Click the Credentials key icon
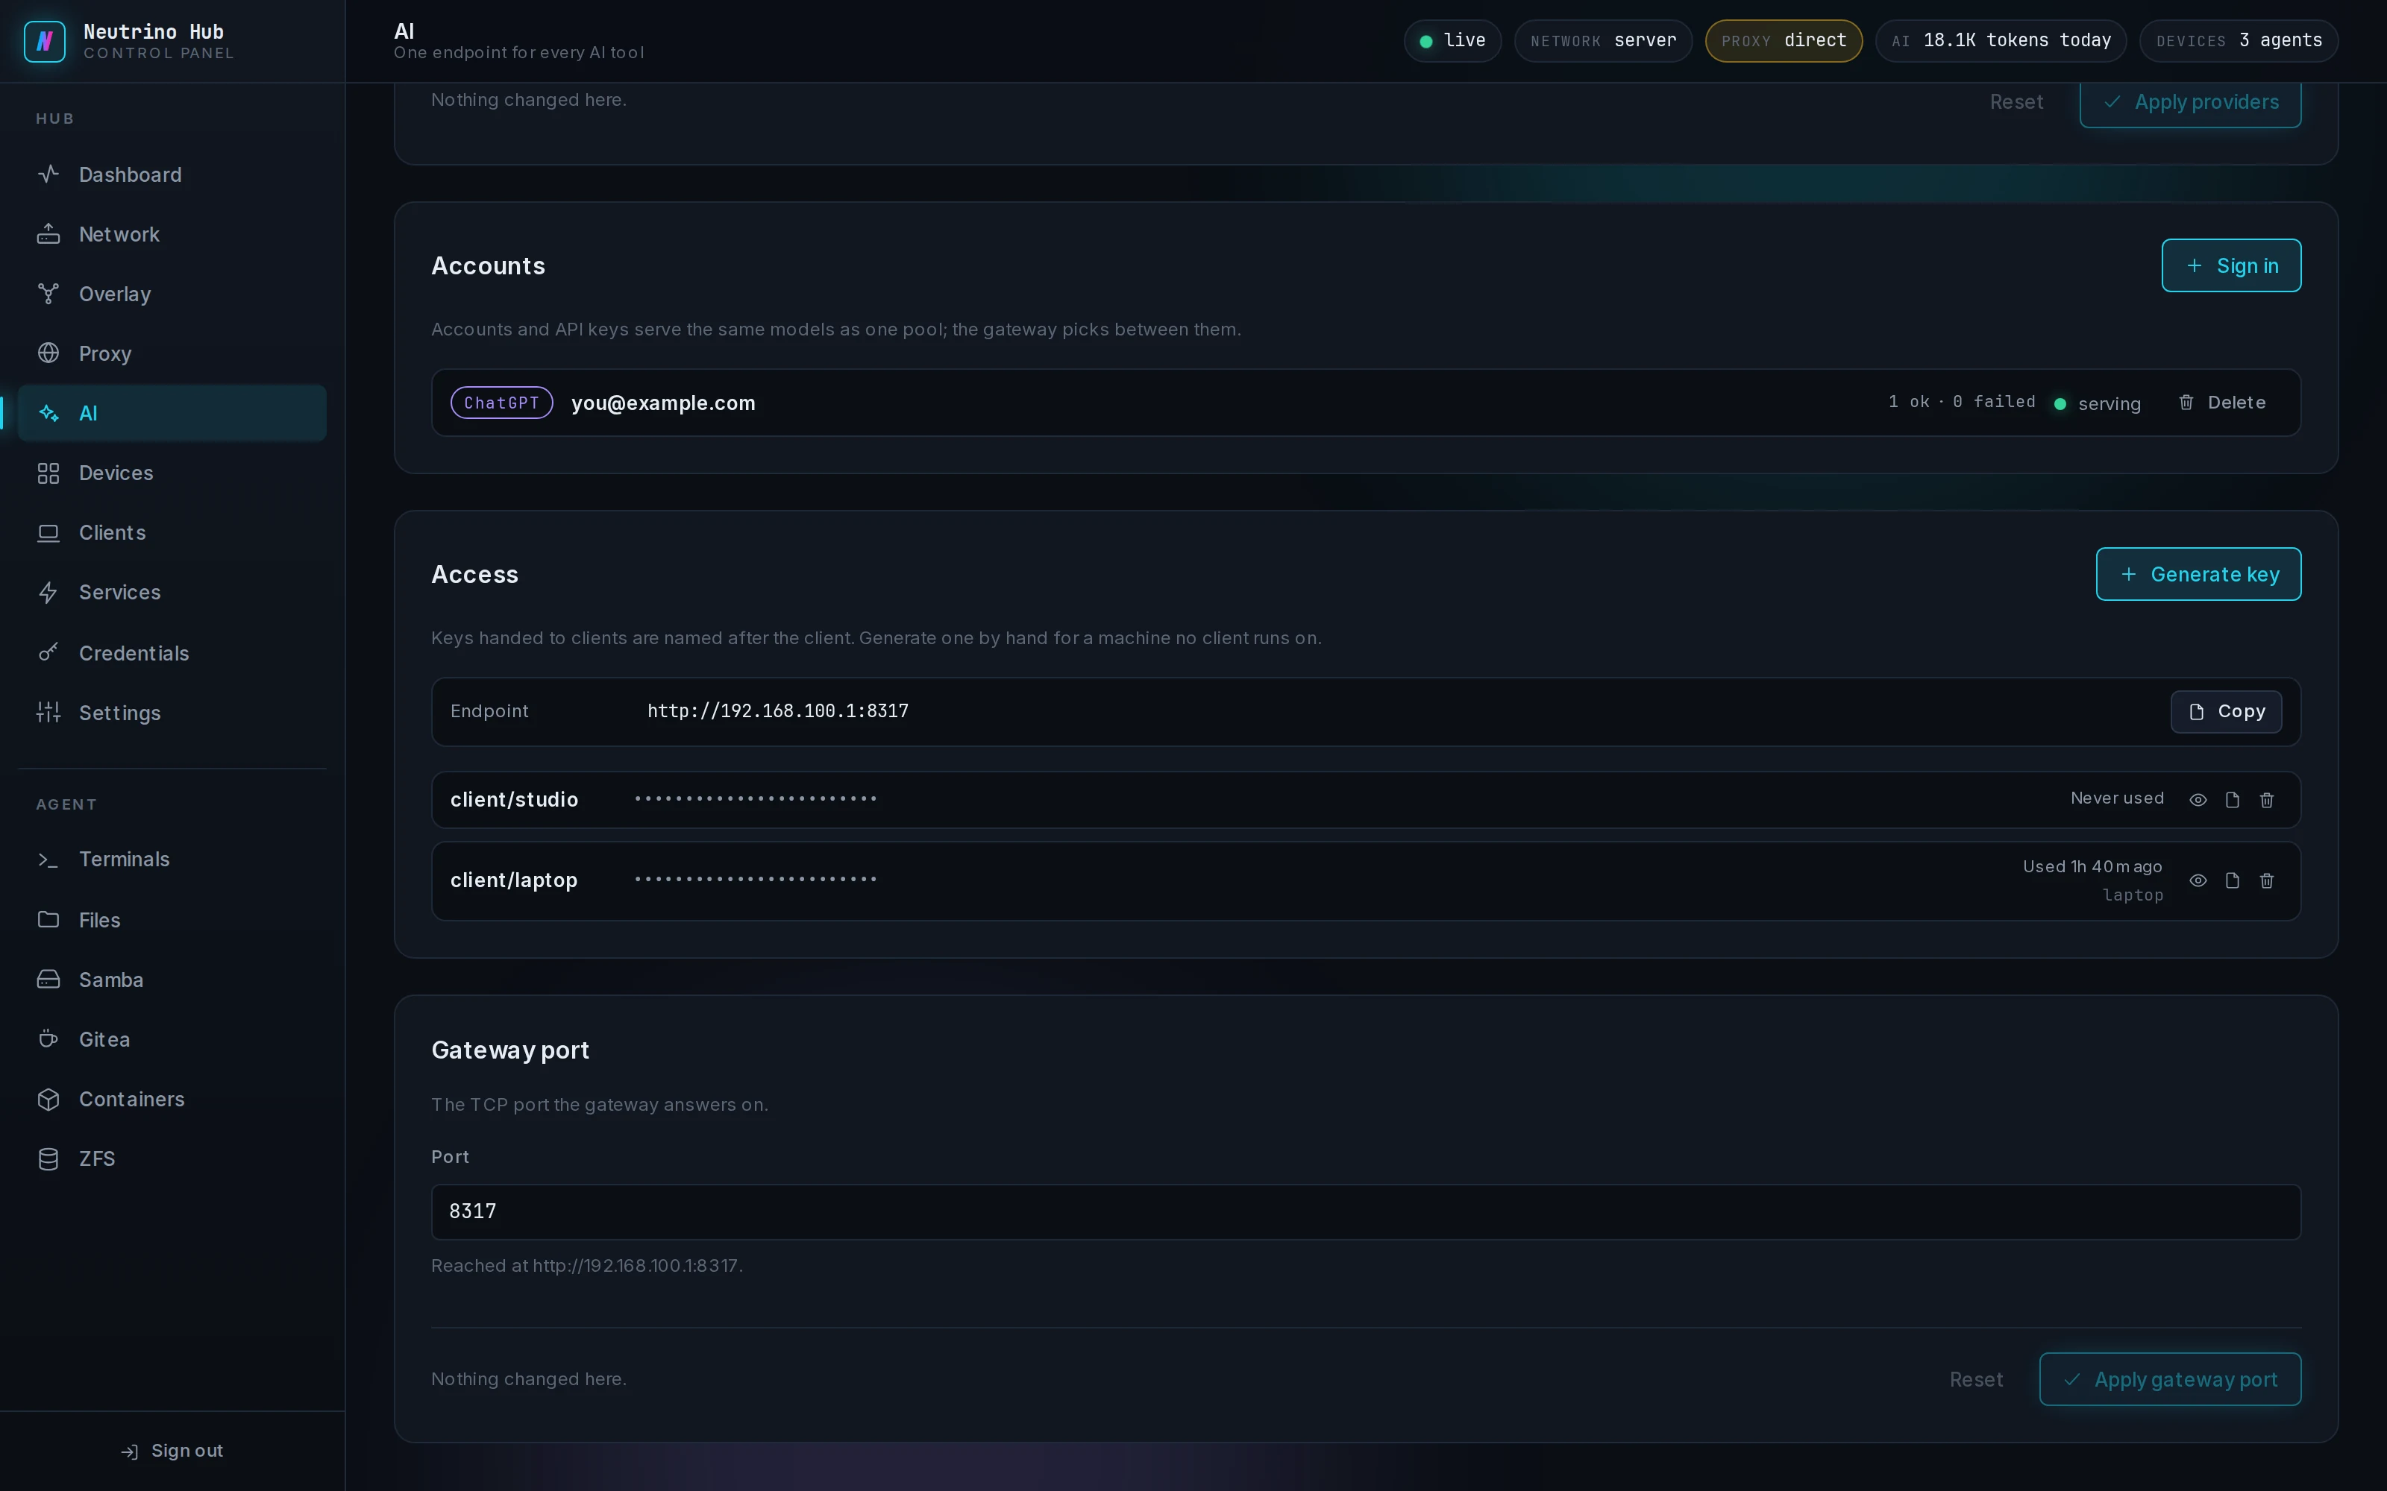The width and height of the screenshot is (2387, 1491). (x=48, y=653)
